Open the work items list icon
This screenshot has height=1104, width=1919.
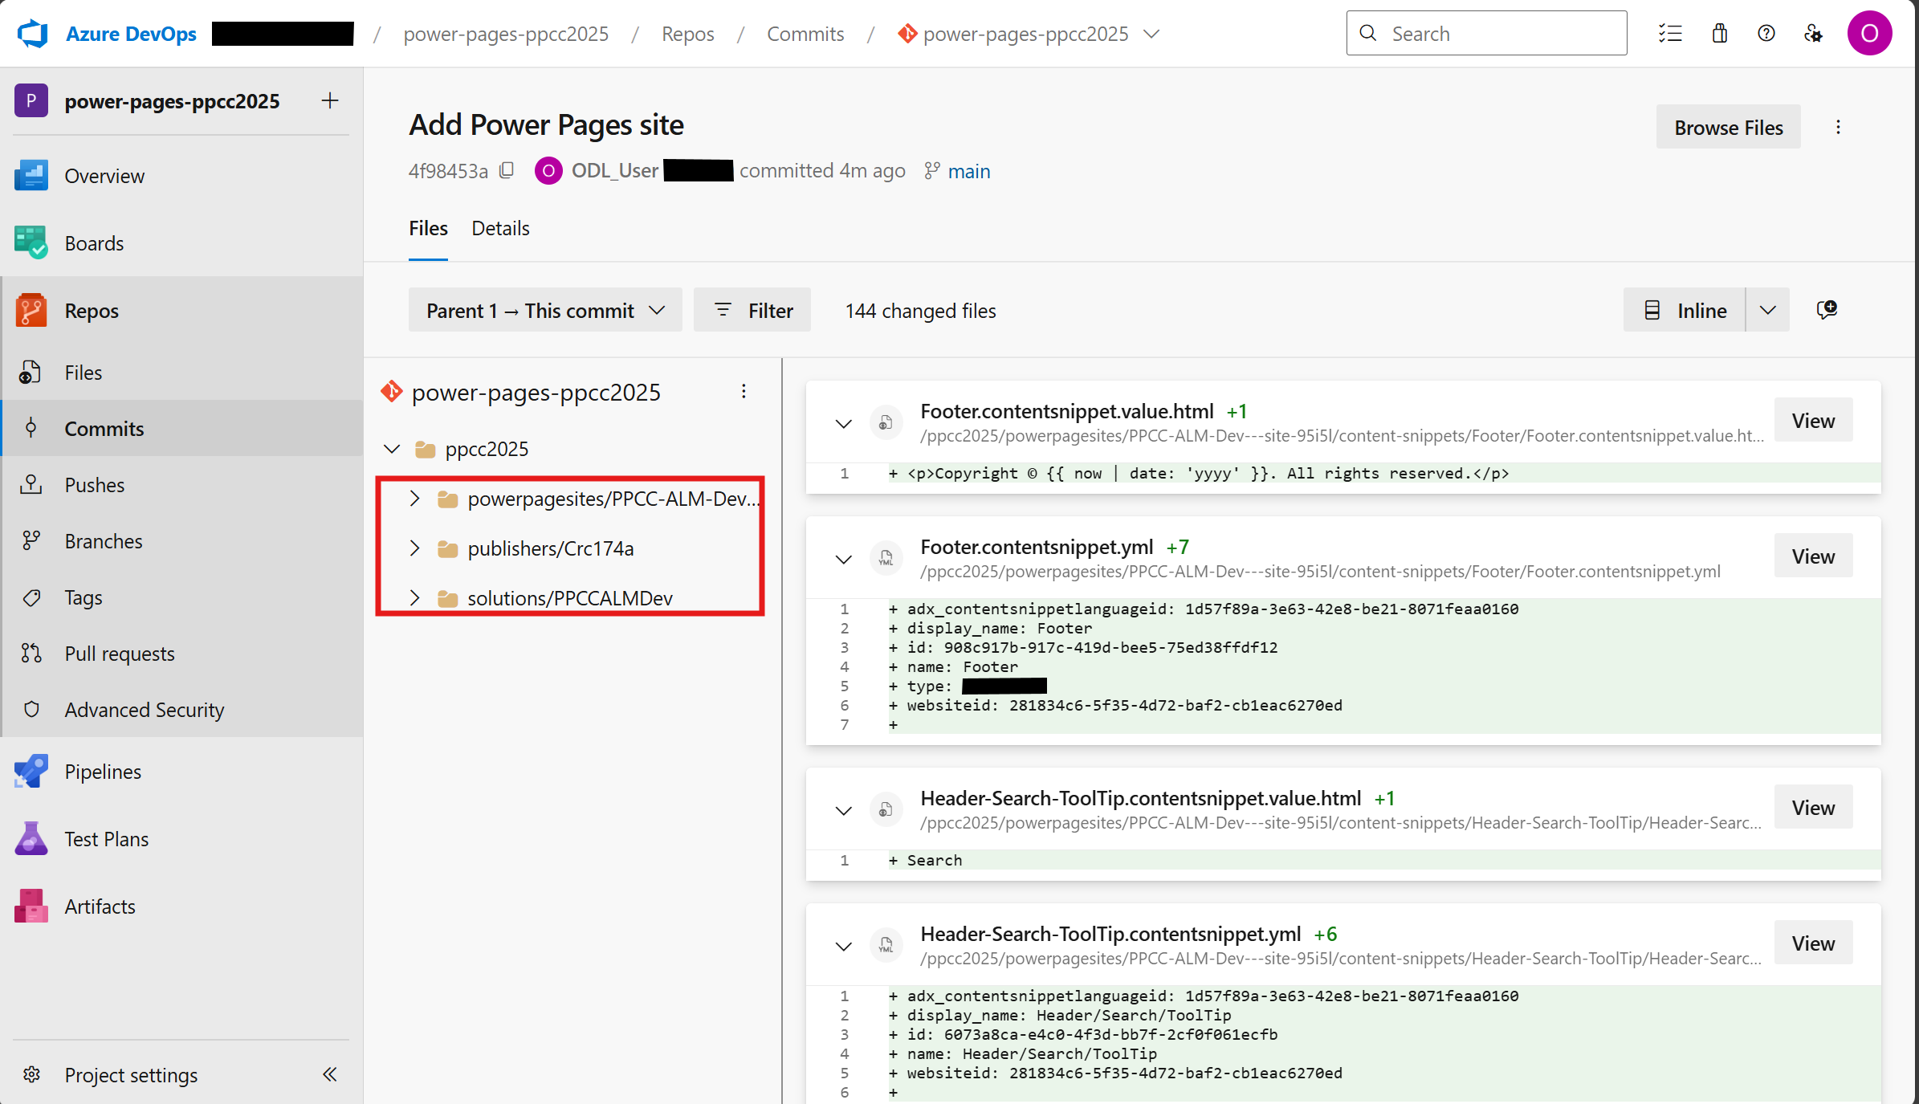[x=1670, y=34]
